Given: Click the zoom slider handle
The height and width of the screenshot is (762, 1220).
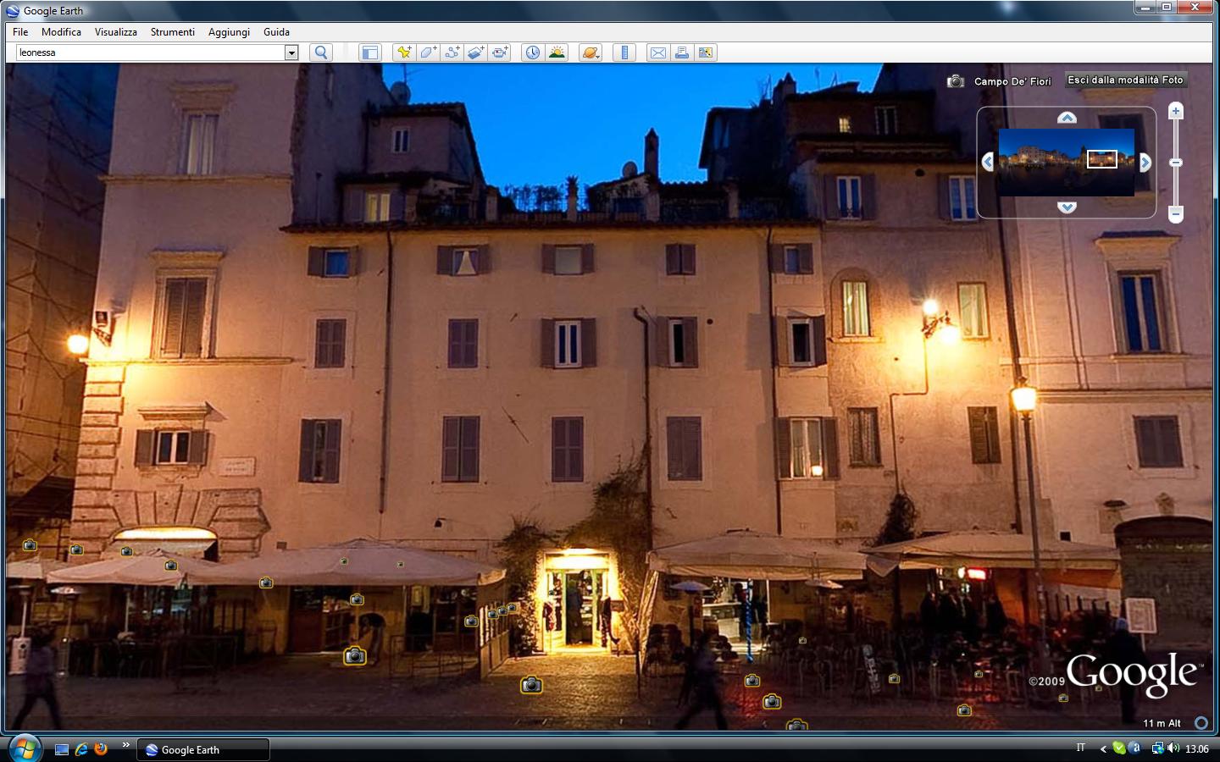Looking at the screenshot, I should [1176, 163].
